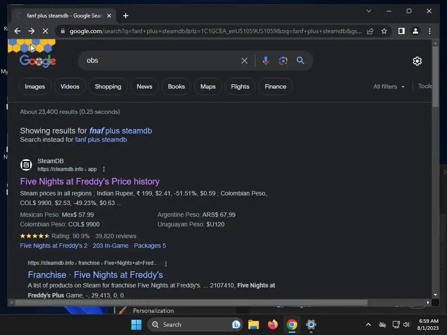Go to the Google homepage via the logo
The width and height of the screenshot is (447, 335).
pos(38,61)
